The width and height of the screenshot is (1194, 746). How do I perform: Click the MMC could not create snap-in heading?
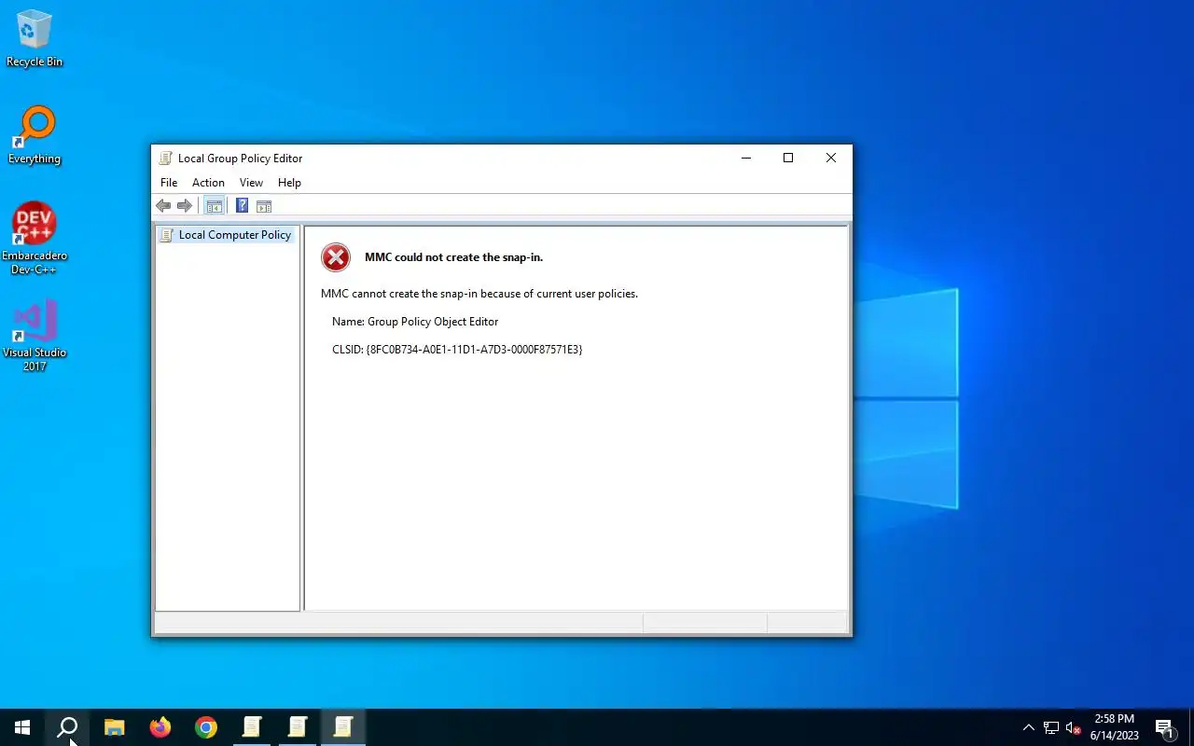(453, 257)
